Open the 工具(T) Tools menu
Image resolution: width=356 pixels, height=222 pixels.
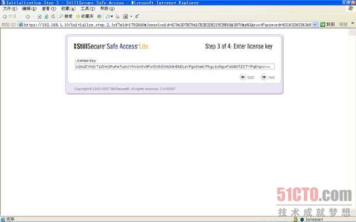pos(88,9)
